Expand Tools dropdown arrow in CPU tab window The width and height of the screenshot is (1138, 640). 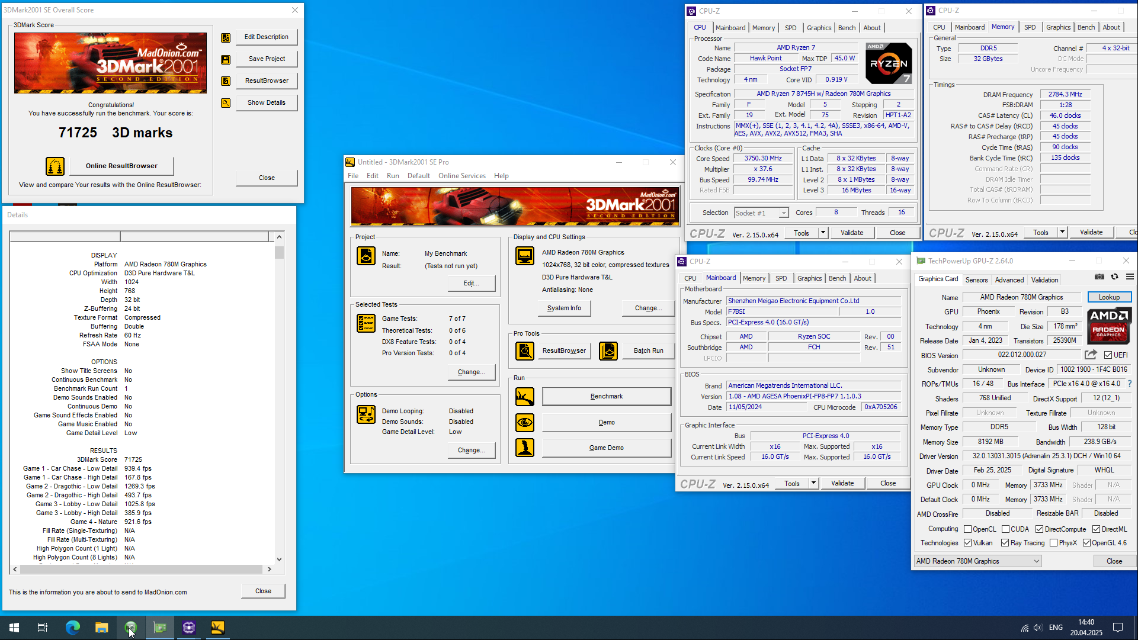click(823, 233)
